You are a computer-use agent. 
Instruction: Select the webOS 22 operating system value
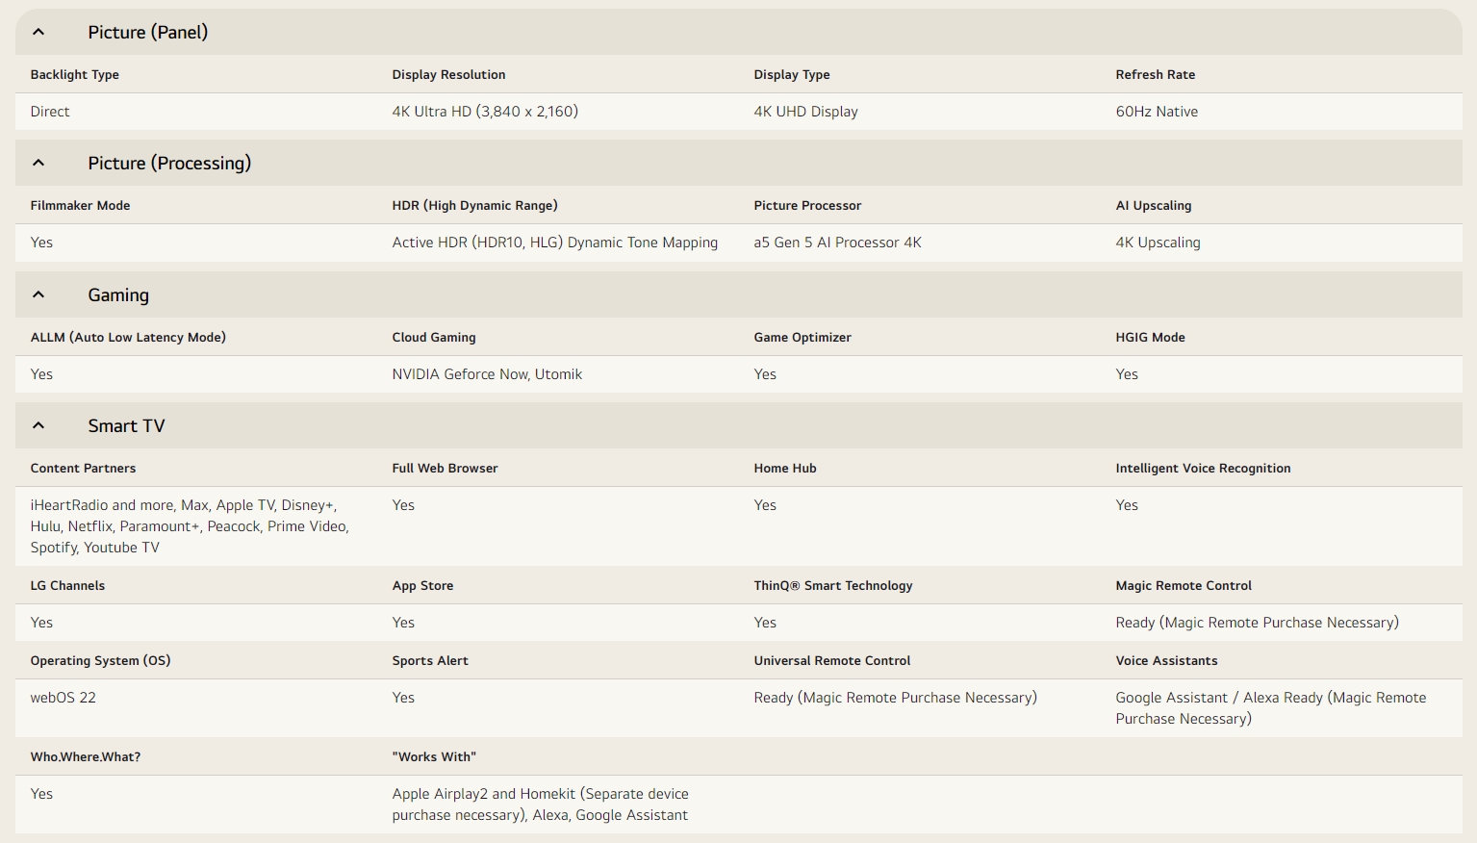64,698
